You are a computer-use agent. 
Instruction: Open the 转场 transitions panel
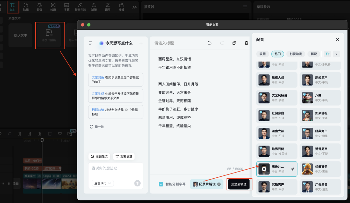click(54, 6)
